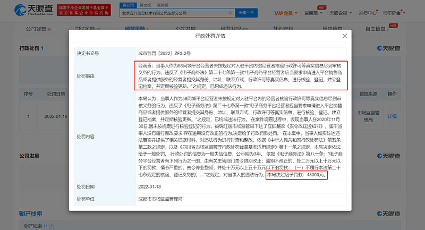The height and width of the screenshot is (230, 425).
Task: Switch to the 查关系 search tab
Action: pos(163,5)
